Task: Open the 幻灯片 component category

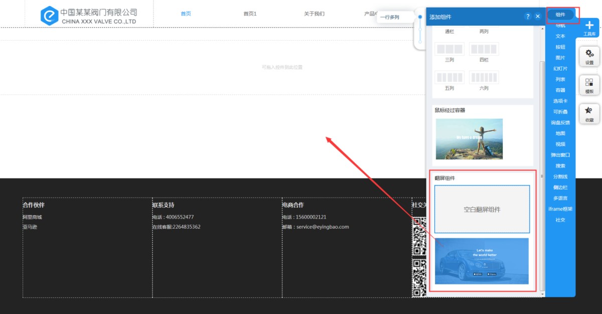Action: pyautogui.click(x=560, y=68)
